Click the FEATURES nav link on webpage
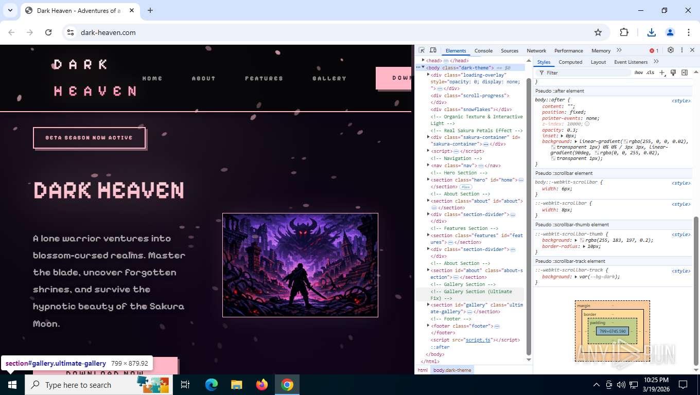This screenshot has height=395, width=700. [264, 78]
